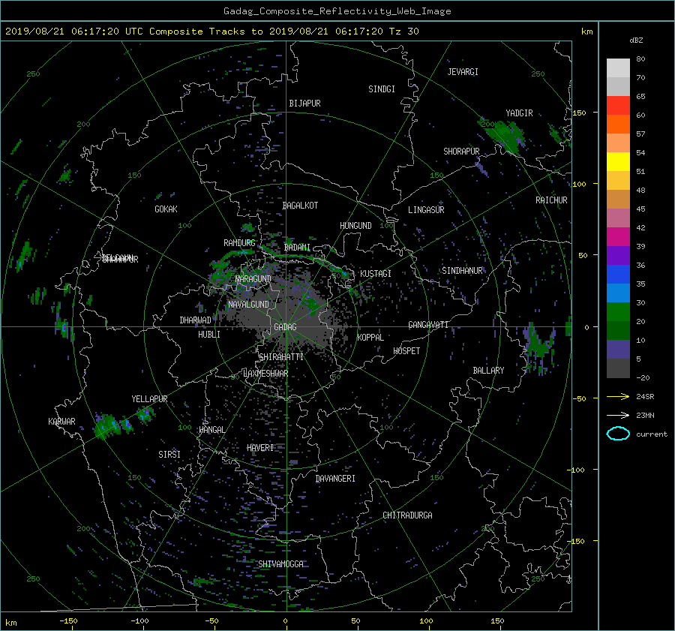Image resolution: width=675 pixels, height=631 pixels.
Task: Select the GADAG radar center label
Action: click(286, 327)
